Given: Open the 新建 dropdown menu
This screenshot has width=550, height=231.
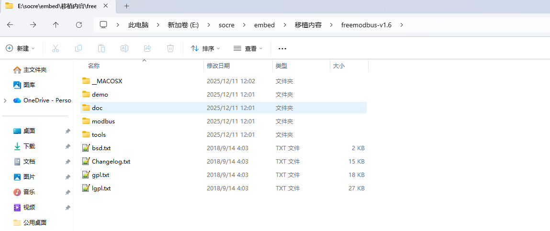Looking at the screenshot, I should (x=21, y=48).
